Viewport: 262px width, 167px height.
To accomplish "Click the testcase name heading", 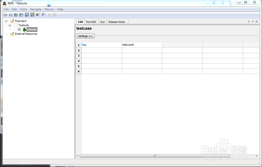I will pyautogui.click(x=84, y=28).
